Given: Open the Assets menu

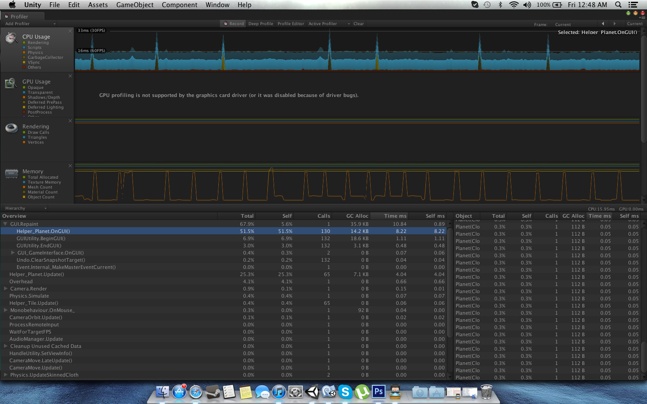Looking at the screenshot, I should [98, 4].
